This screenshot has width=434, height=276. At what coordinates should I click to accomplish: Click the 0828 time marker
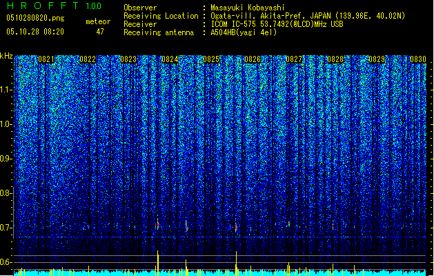click(335, 59)
